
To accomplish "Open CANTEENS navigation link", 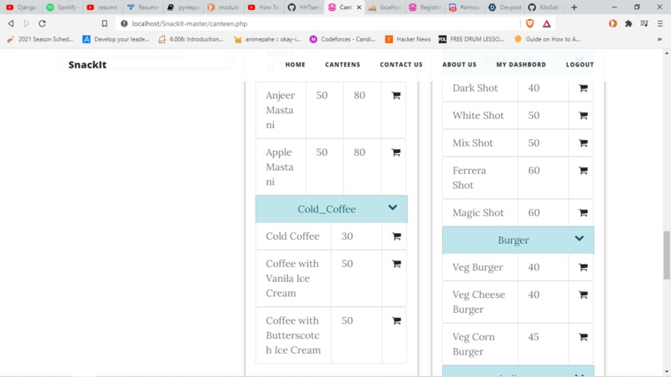I will coord(342,65).
